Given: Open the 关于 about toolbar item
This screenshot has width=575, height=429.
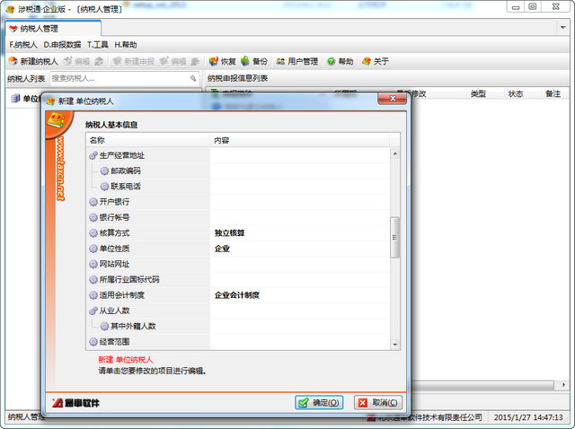Looking at the screenshot, I should point(376,61).
